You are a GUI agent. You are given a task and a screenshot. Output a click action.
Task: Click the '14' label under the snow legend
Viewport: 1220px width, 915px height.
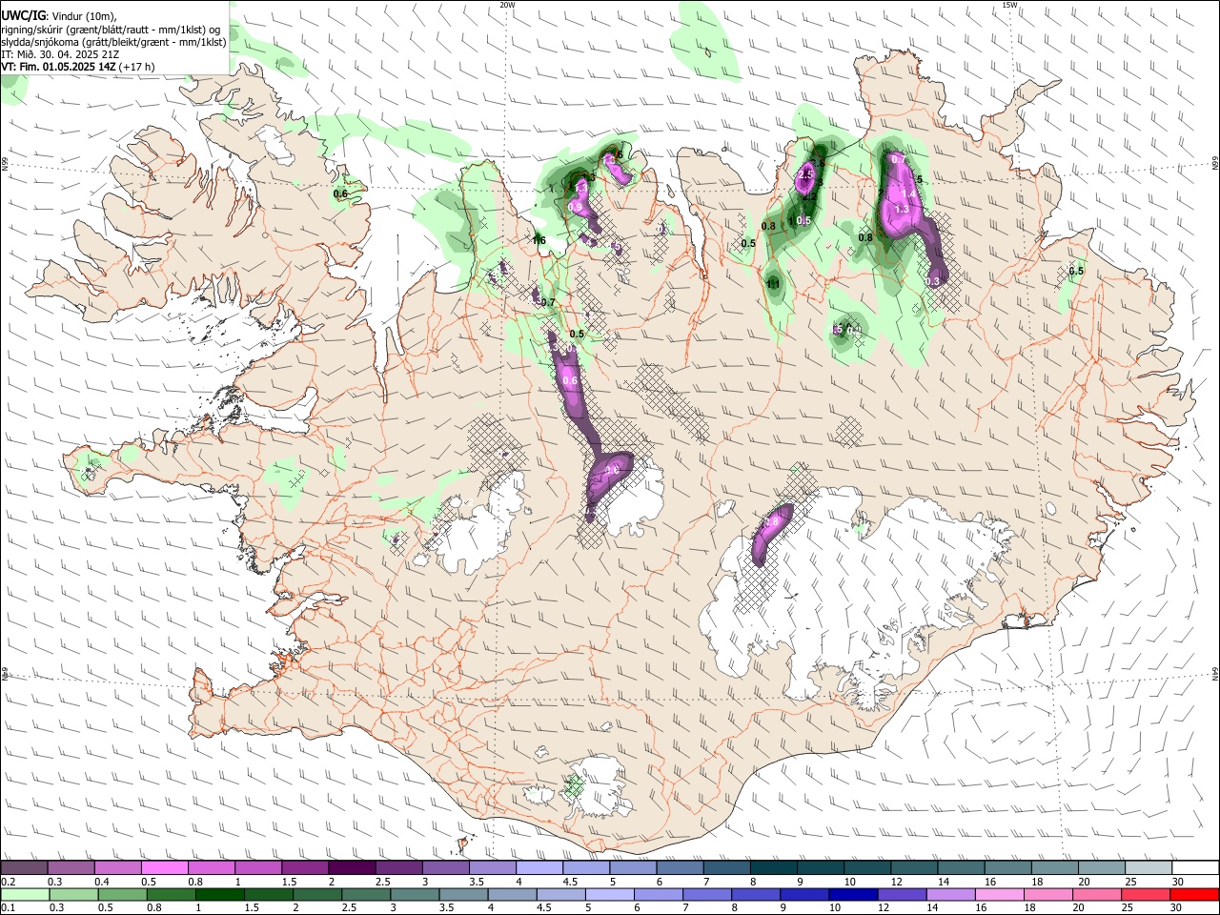click(945, 882)
